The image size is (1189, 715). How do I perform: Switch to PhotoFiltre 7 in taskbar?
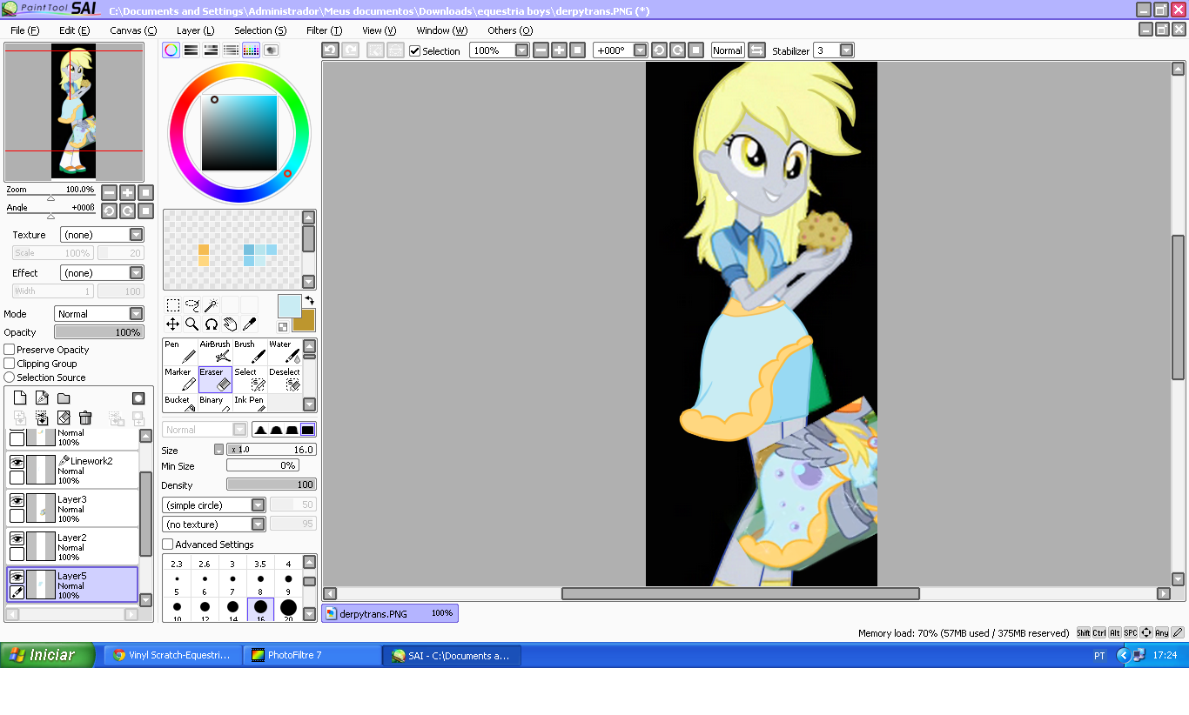point(312,655)
